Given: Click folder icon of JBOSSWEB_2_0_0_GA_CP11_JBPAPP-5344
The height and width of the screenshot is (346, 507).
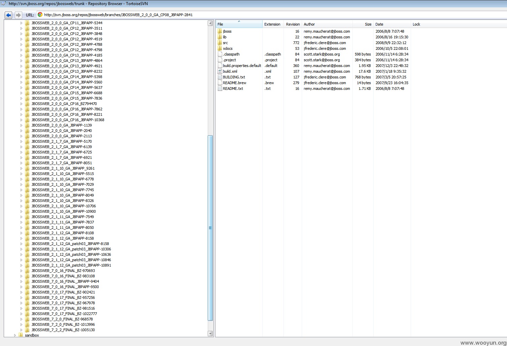Looking at the screenshot, I should pos(27,23).
